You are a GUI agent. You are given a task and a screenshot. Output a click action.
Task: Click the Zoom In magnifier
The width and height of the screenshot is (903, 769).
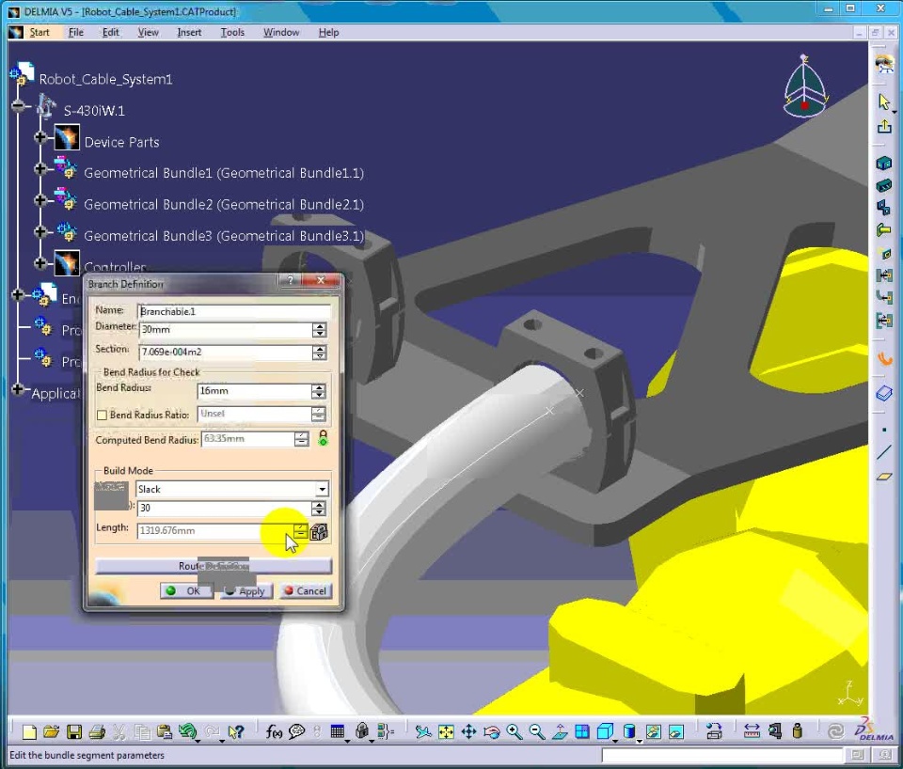coord(514,731)
